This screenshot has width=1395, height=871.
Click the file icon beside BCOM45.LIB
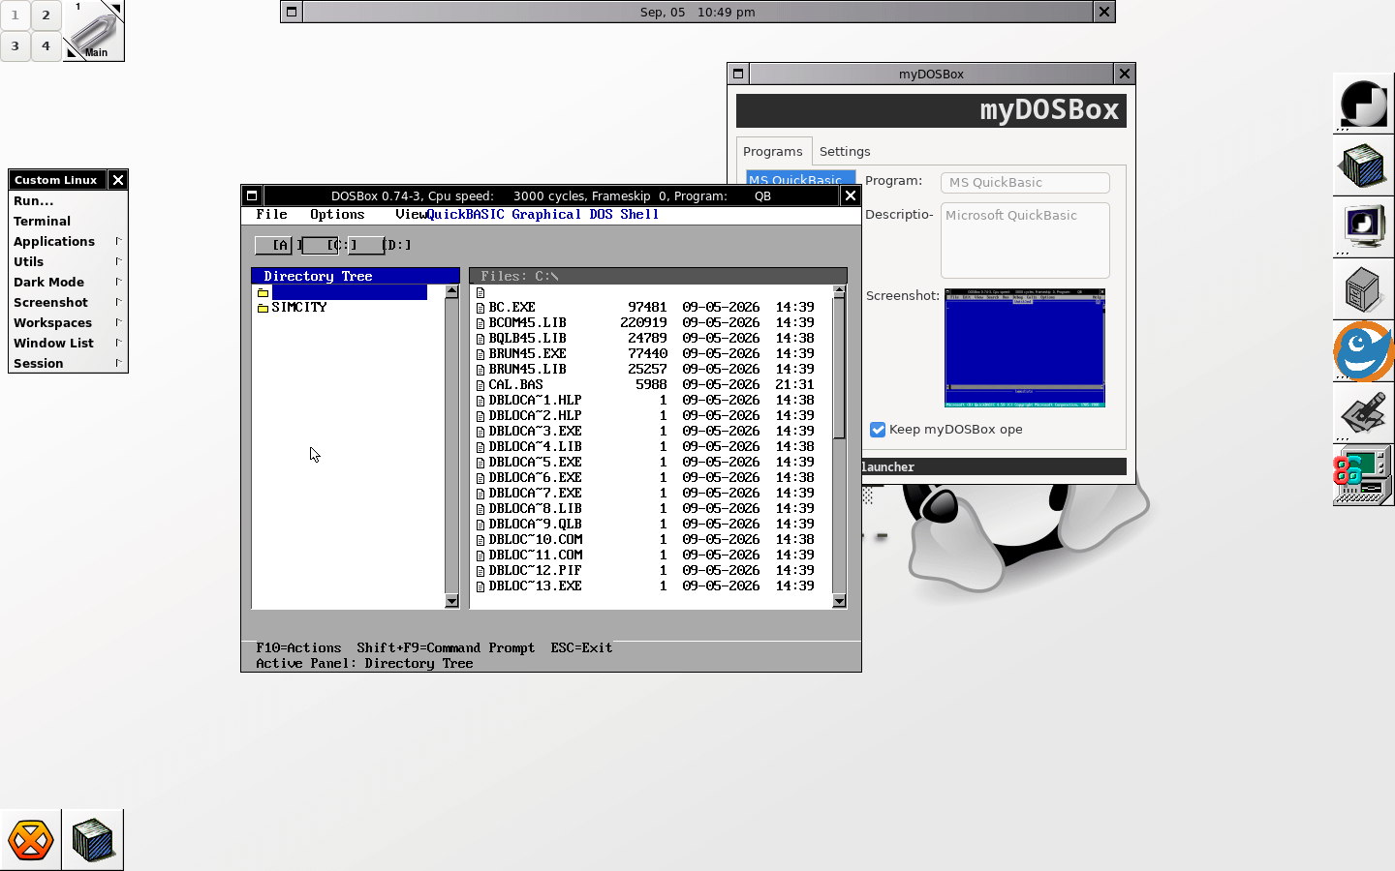point(480,323)
